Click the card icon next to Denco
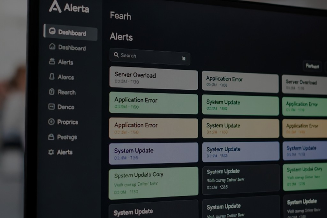 coord(51,107)
